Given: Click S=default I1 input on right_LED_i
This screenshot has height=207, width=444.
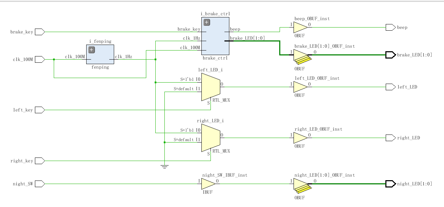Looking at the screenshot, I should (x=187, y=139).
